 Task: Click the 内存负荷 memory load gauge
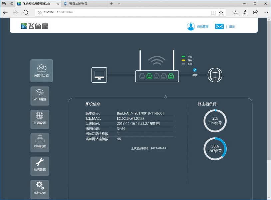[x=215, y=149]
